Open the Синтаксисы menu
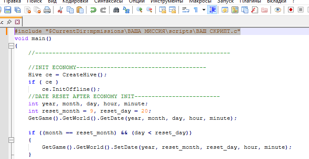The width and height of the screenshot is (309, 159). [x=109, y=1]
